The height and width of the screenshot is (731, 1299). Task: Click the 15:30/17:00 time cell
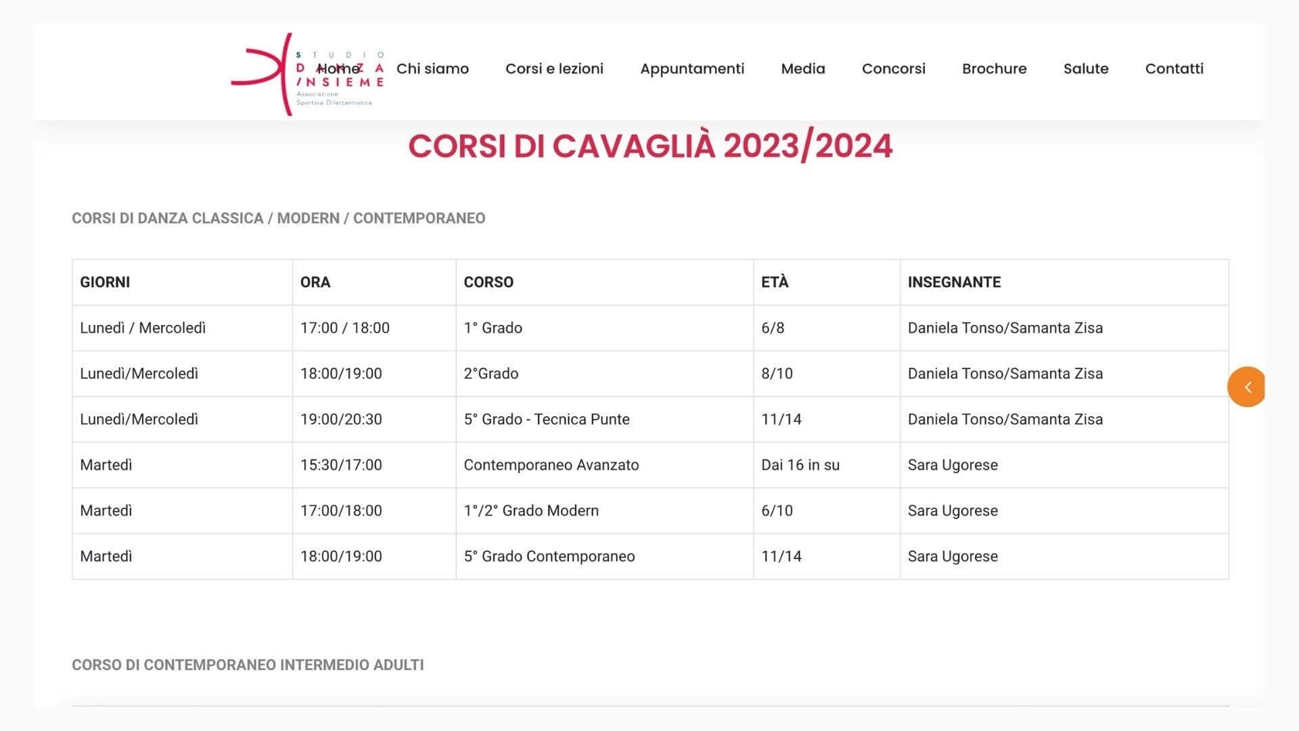pyautogui.click(x=341, y=465)
